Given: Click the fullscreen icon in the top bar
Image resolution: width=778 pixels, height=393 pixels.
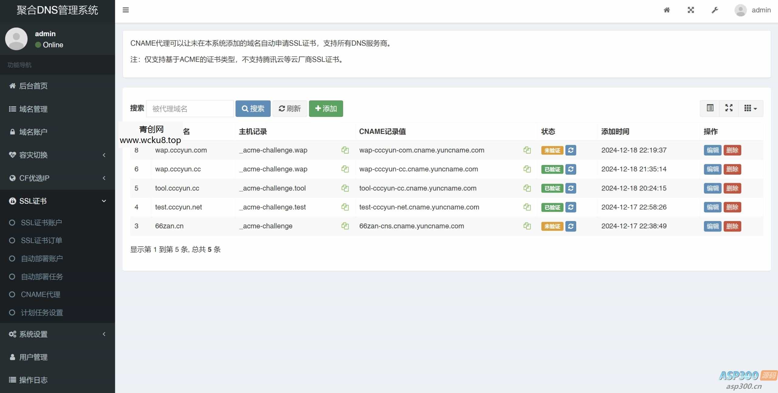Looking at the screenshot, I should coord(691,10).
